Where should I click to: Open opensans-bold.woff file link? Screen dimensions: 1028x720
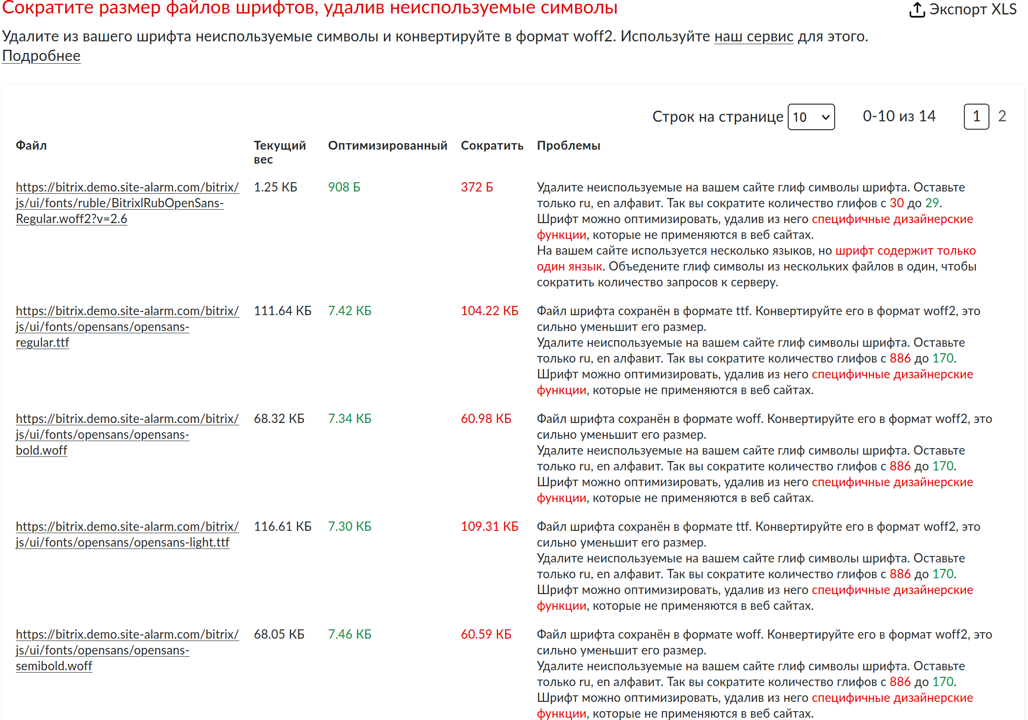coord(102,435)
